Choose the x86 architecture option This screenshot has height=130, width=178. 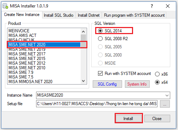point(157,74)
